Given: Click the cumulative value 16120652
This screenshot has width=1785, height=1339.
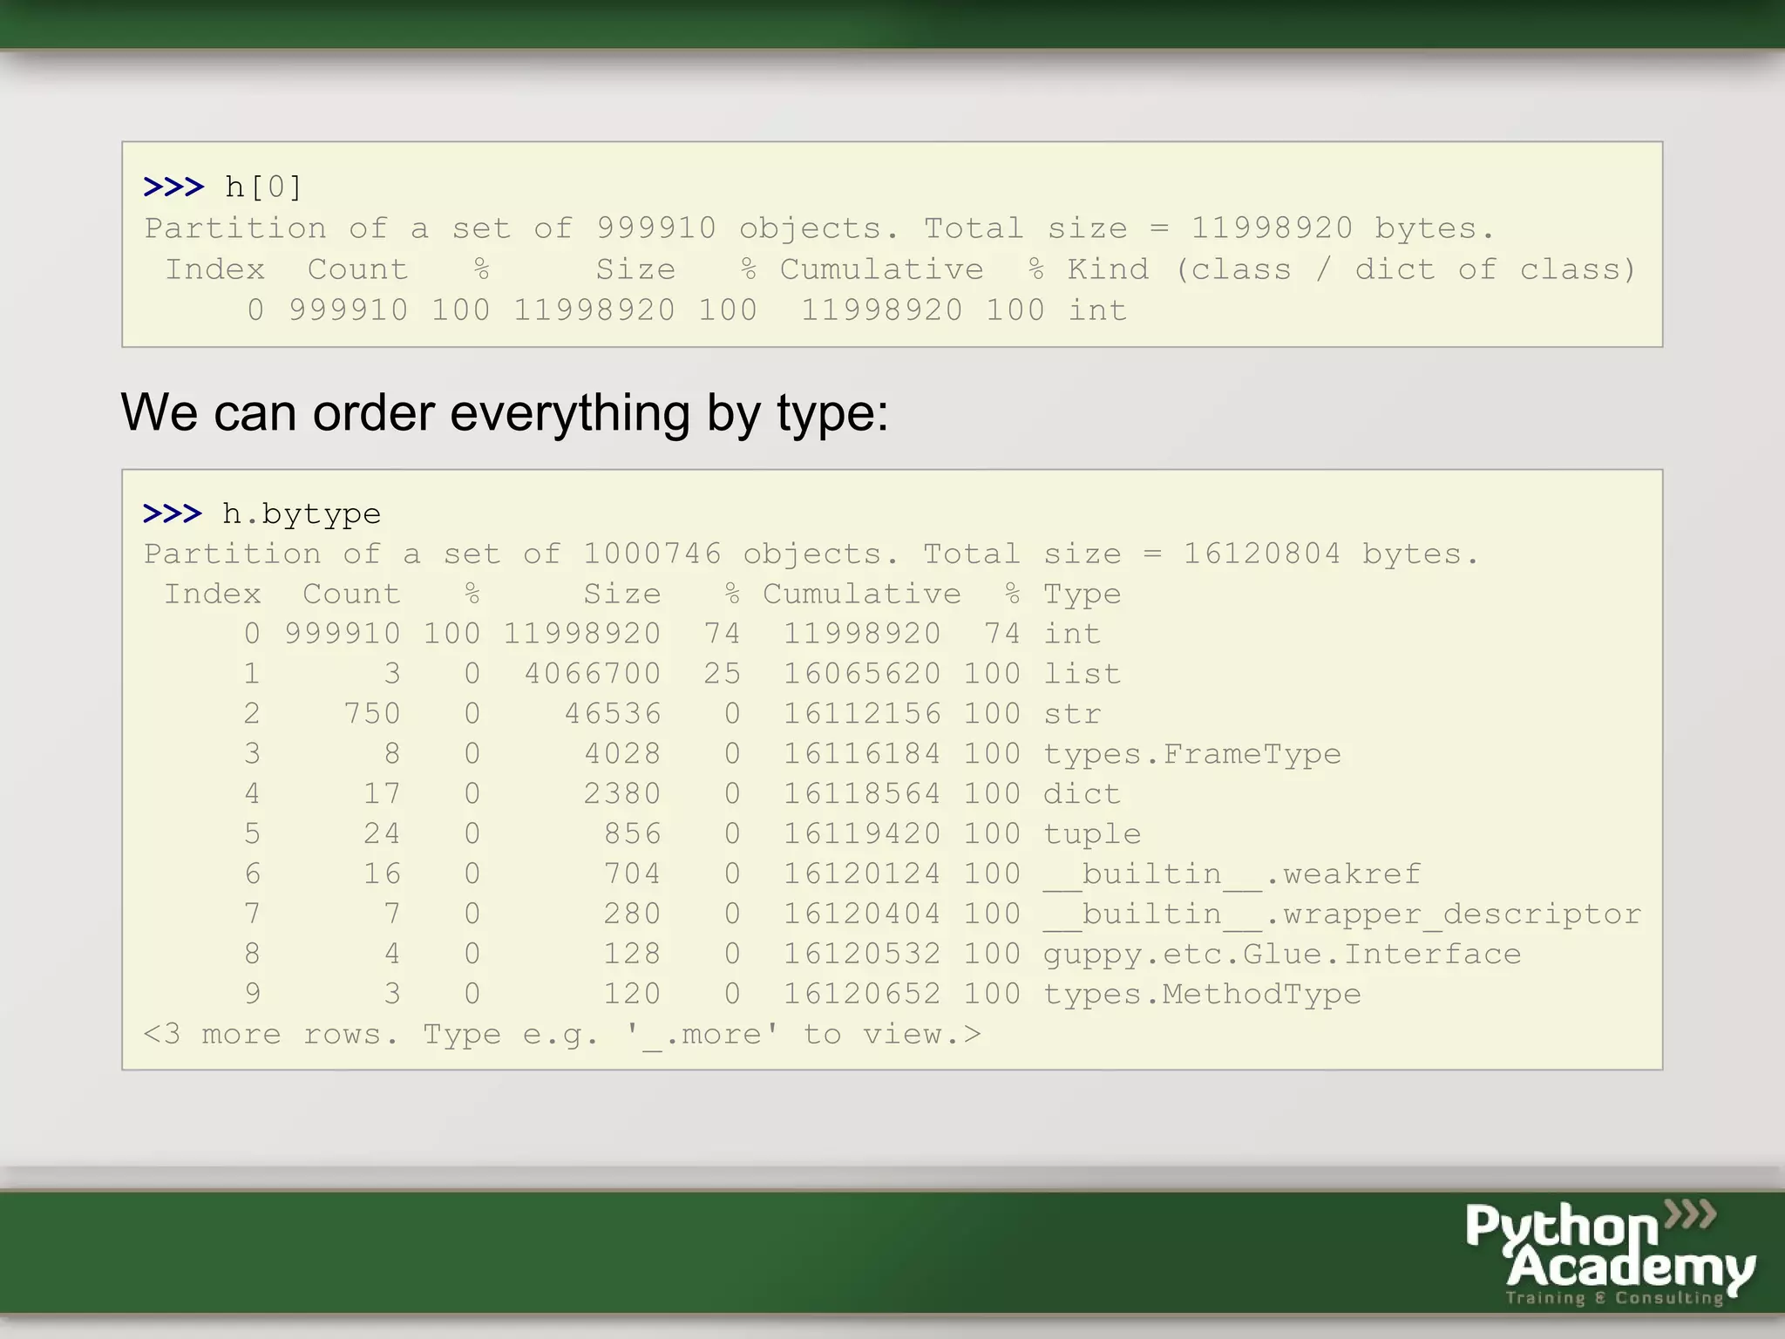Looking at the screenshot, I should coord(862,994).
